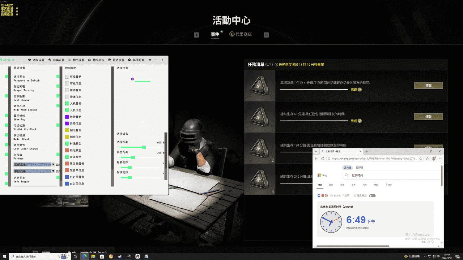Click the favorites star in the address bar
Viewport: 463px width, 260px height.
pos(421,158)
